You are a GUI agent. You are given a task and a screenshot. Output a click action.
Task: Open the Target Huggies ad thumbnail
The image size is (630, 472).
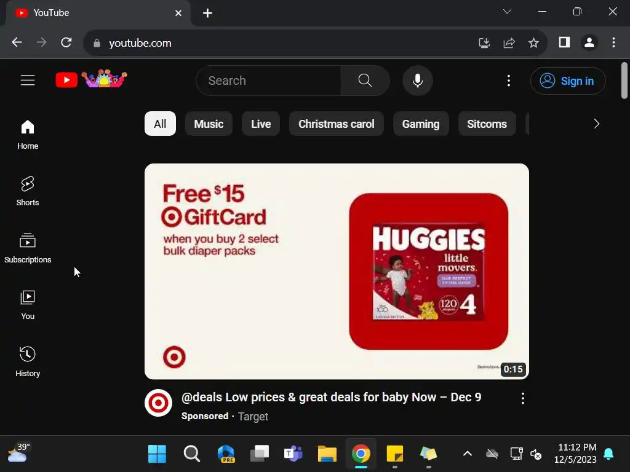click(x=337, y=271)
